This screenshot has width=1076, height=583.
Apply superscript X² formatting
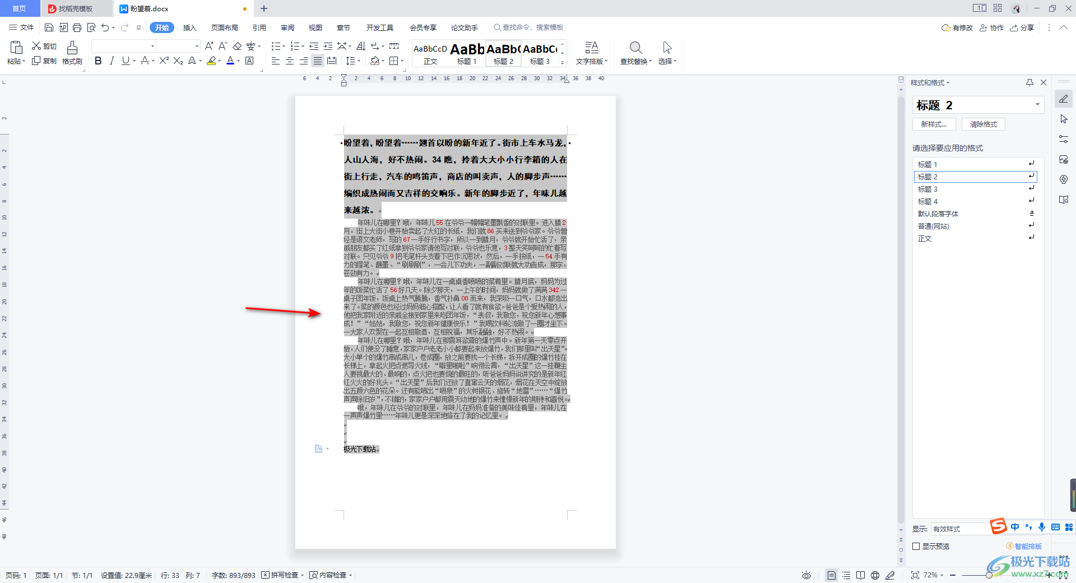pyautogui.click(x=164, y=61)
